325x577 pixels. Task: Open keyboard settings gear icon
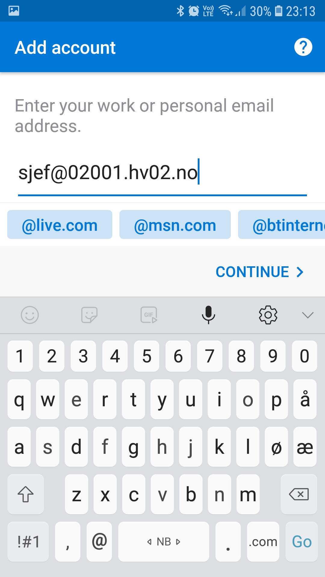[268, 315]
